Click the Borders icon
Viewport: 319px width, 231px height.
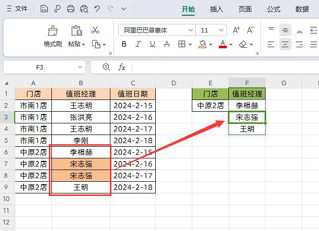pyautogui.click(x=182, y=44)
